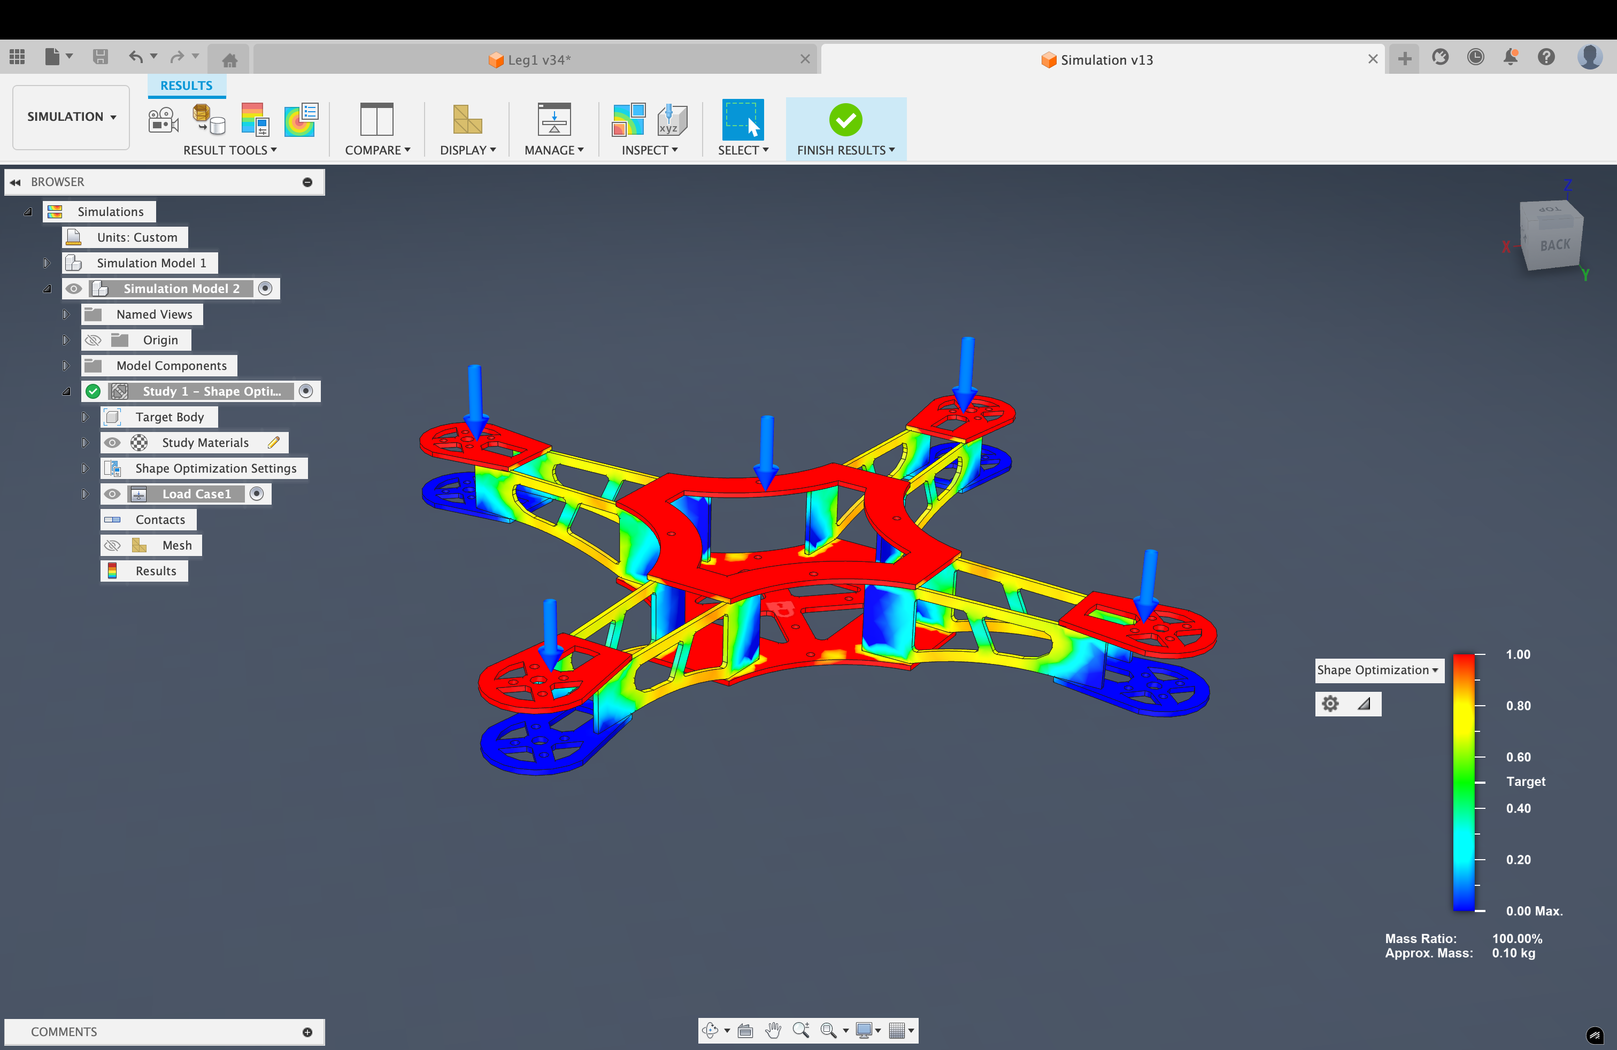
Task: Select the Results item in the browser
Action: coord(155,571)
